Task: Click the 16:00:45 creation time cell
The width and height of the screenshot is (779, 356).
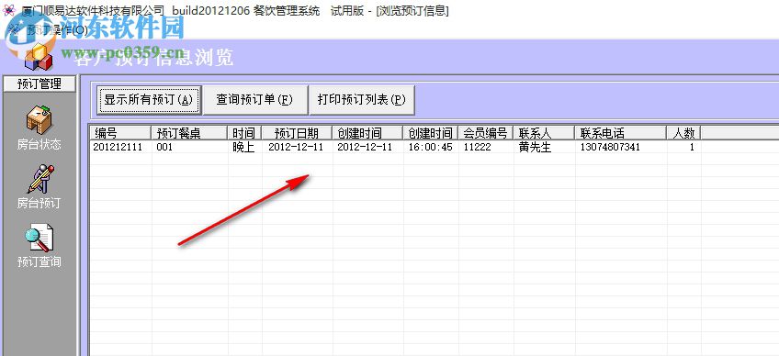Action: click(431, 148)
